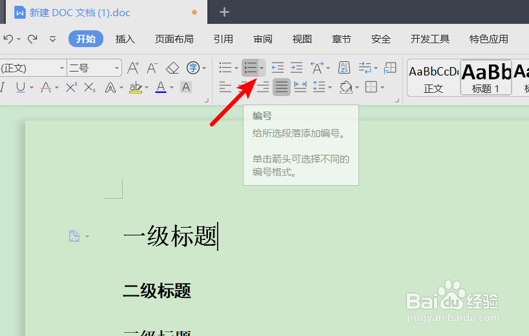Increase font size with A+ icon
The width and height of the screenshot is (529, 336).
point(133,68)
